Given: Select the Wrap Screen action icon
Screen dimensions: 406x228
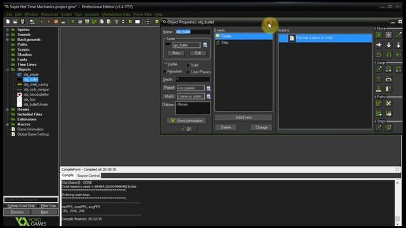Looking at the screenshot, I should pos(389,79).
